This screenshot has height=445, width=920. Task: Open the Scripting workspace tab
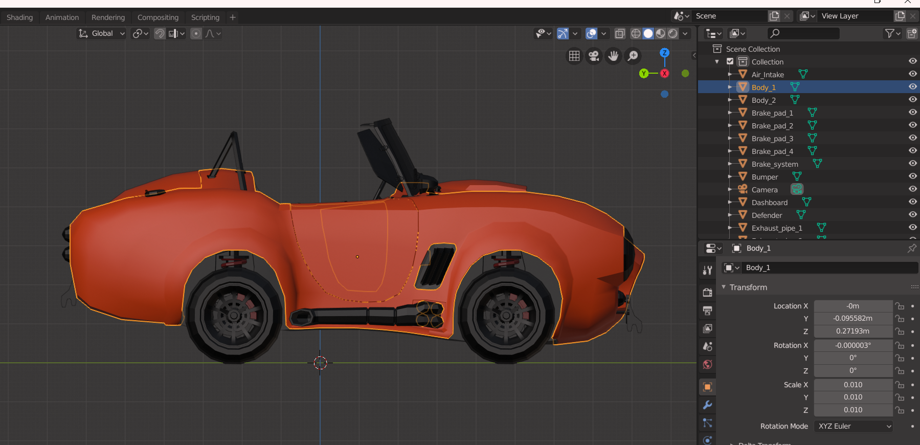coord(205,17)
